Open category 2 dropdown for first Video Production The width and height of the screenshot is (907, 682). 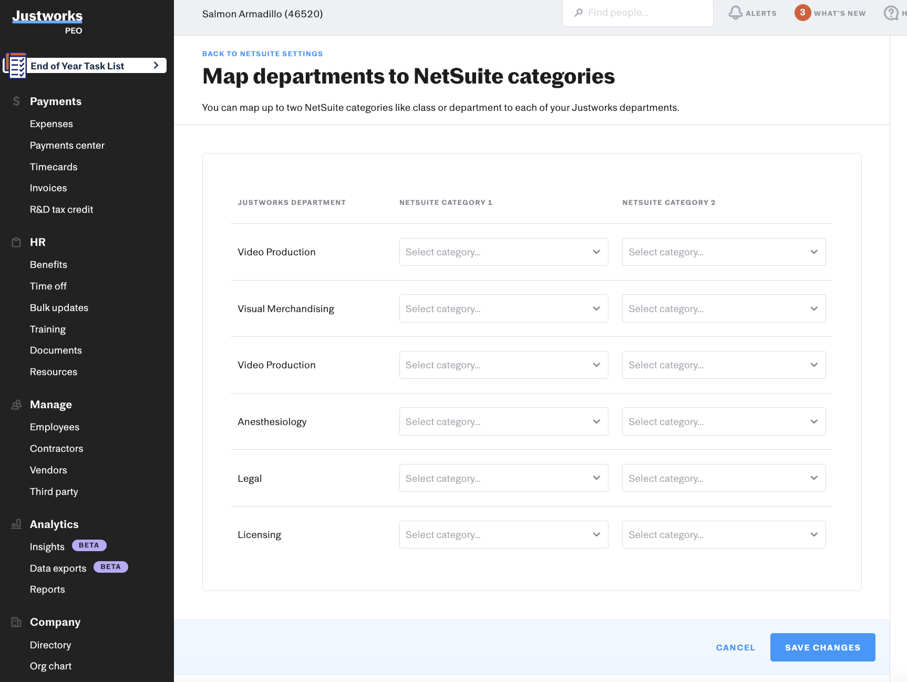724,252
